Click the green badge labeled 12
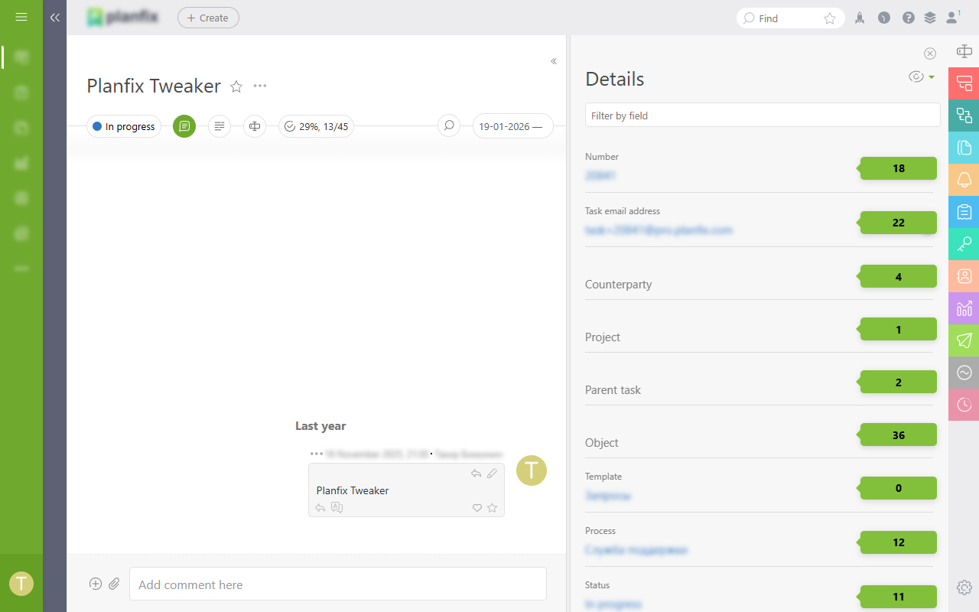The image size is (979, 612). (896, 542)
